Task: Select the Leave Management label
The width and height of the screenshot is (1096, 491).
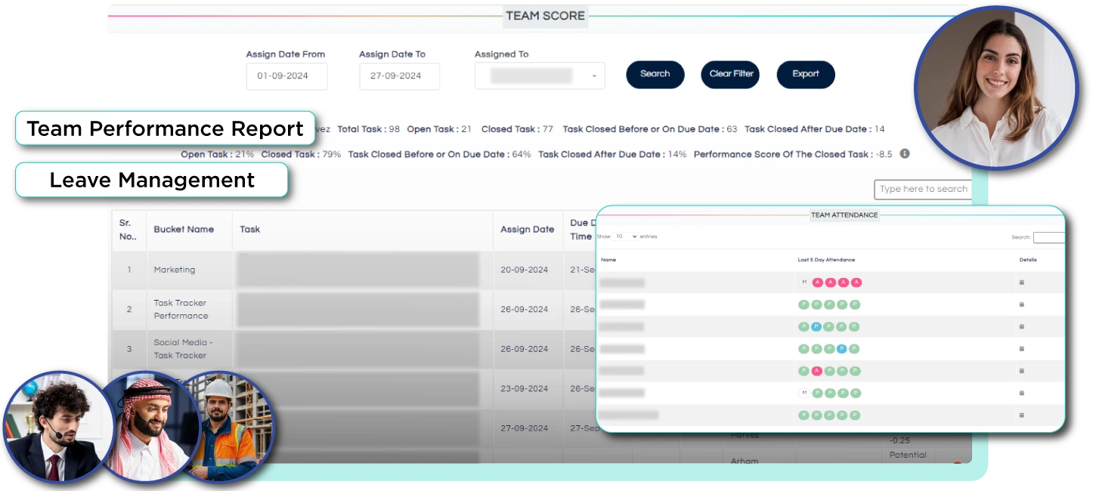Action: pos(152,181)
